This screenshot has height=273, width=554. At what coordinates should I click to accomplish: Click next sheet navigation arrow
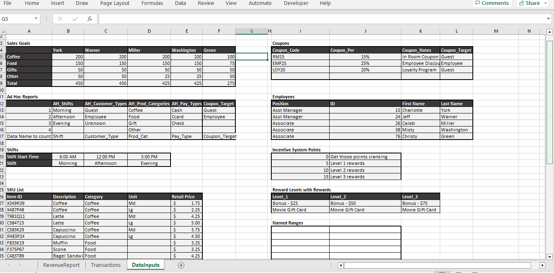(x=20, y=265)
